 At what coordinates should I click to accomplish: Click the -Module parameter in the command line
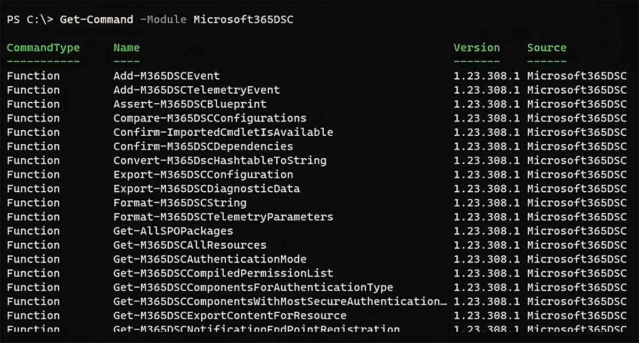click(163, 20)
